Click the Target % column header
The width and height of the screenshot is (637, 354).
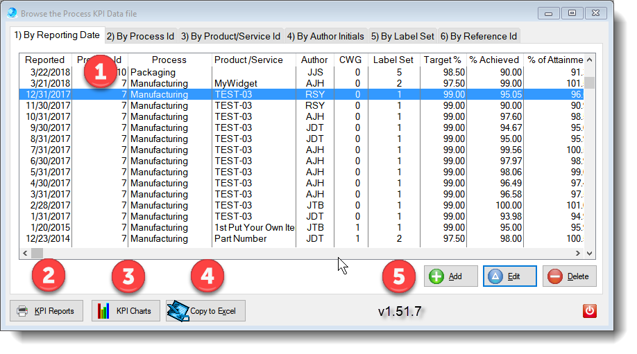[442, 60]
